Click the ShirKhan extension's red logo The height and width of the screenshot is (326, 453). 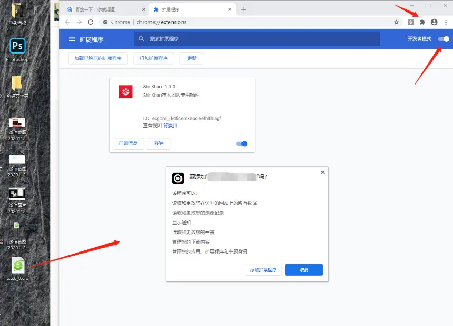click(x=125, y=92)
